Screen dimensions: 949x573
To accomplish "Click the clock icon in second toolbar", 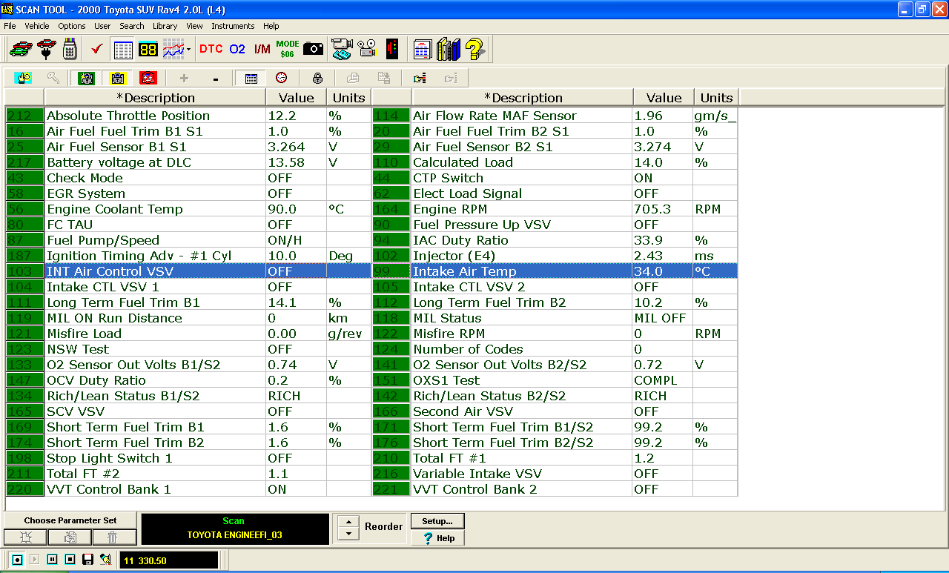I will (282, 78).
